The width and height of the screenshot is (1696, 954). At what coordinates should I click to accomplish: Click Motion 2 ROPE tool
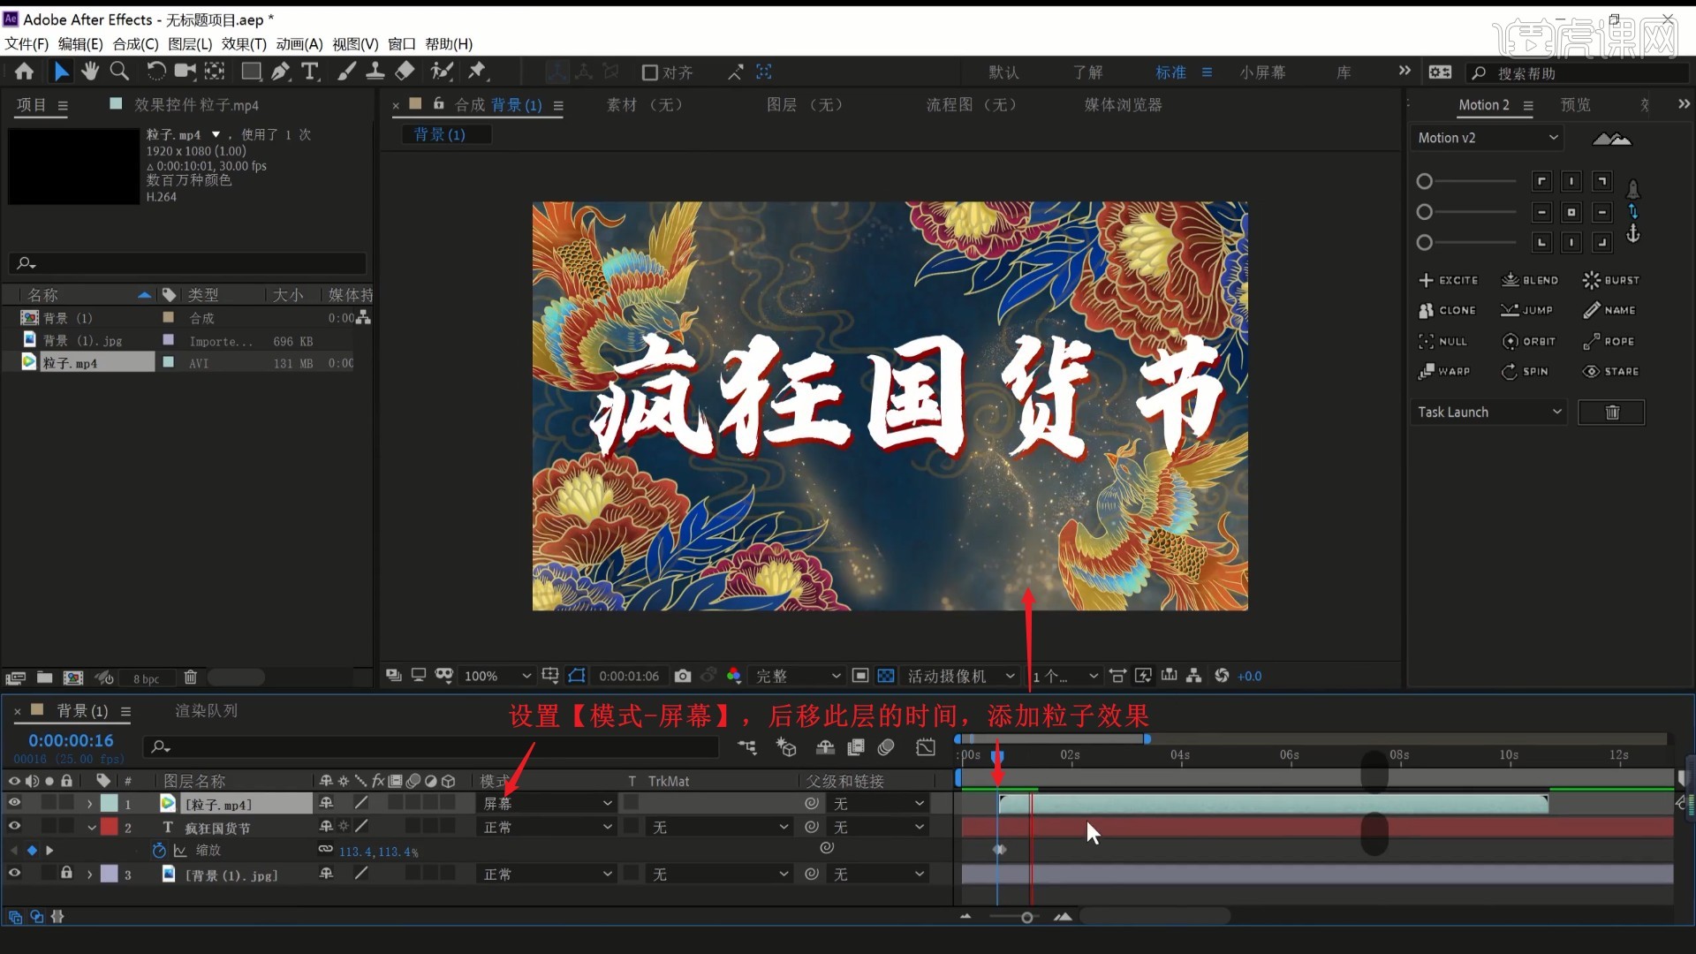tap(1609, 341)
